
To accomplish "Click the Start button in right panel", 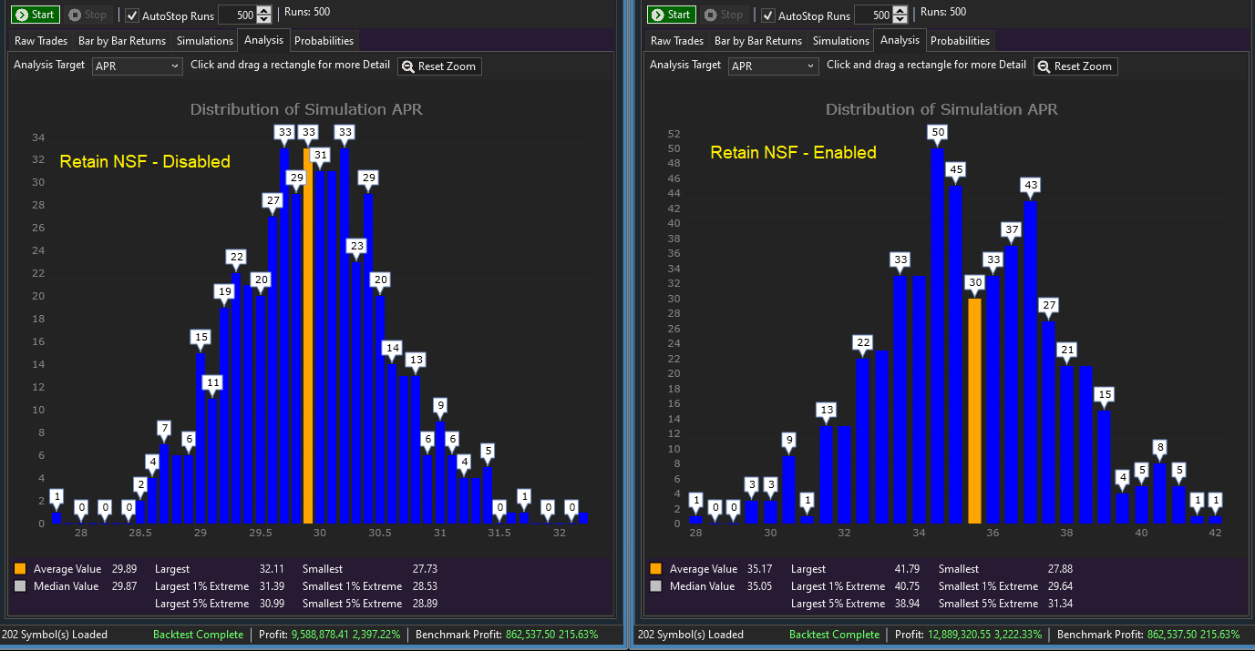I will coord(672,15).
